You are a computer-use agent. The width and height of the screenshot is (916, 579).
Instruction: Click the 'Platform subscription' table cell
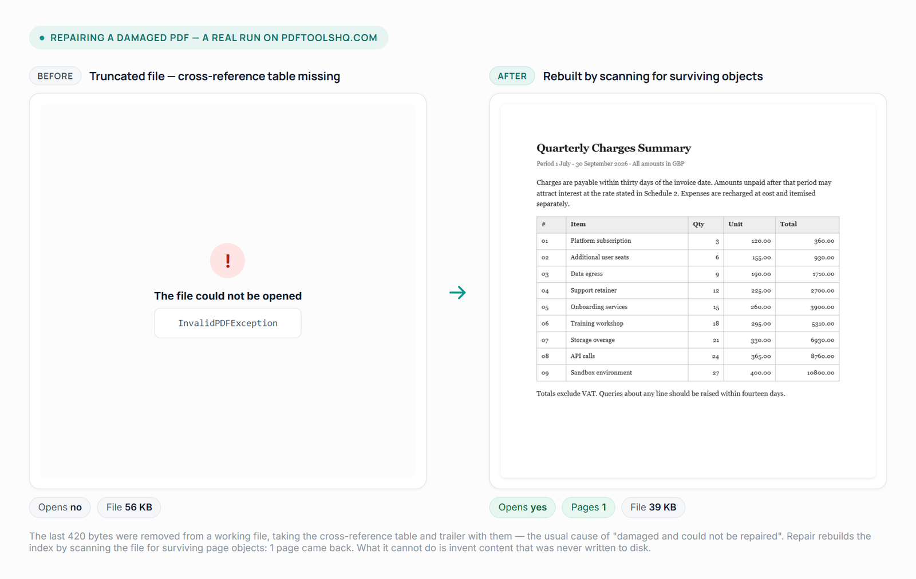pos(627,241)
